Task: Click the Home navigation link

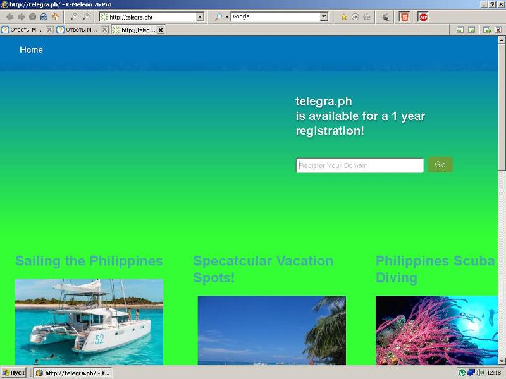Action: 31,50
